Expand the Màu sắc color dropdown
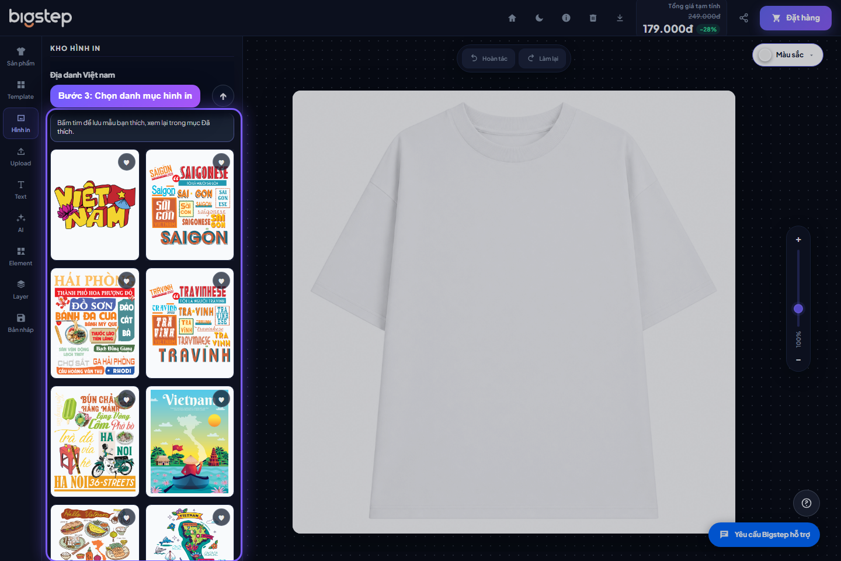Viewport: 841px width, 561px height. pos(788,55)
